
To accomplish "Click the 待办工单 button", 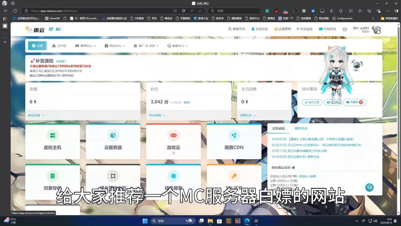I will (312, 102).
